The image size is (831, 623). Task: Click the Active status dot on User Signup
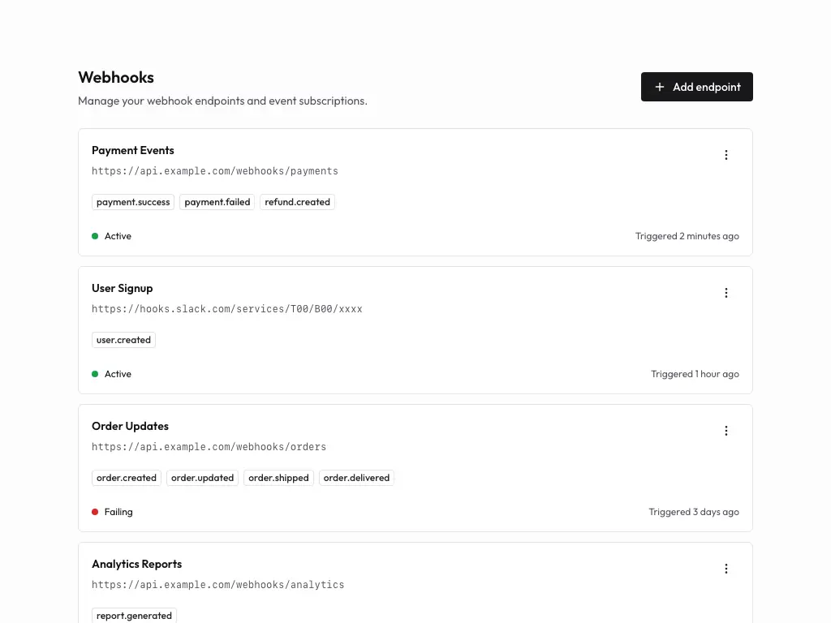(95, 374)
